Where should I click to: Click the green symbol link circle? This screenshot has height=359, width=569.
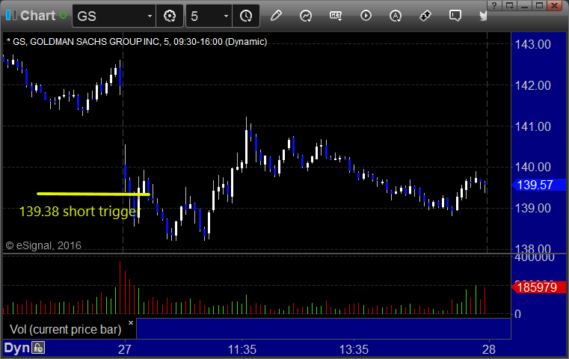(x=63, y=16)
